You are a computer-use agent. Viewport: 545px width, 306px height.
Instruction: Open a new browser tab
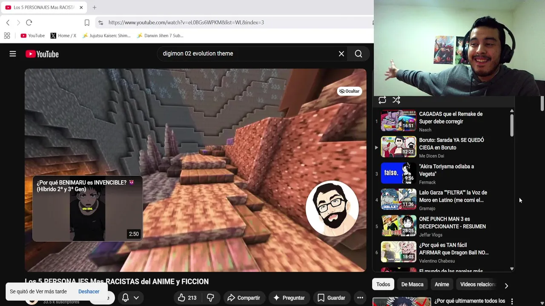(95, 8)
